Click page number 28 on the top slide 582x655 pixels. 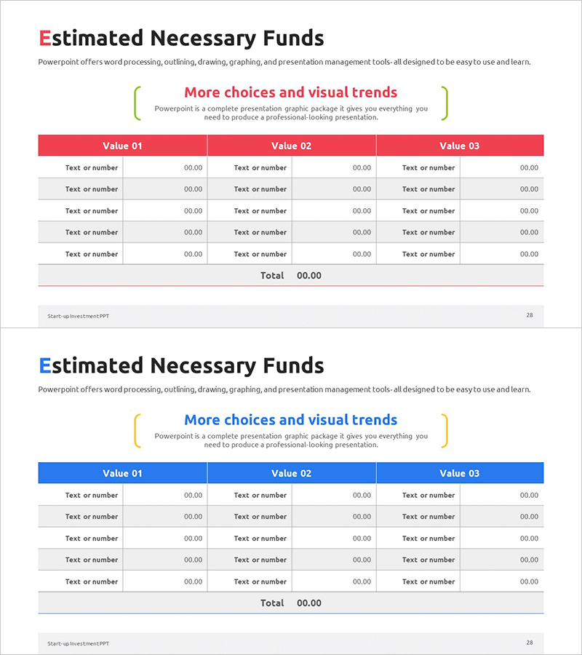[530, 315]
